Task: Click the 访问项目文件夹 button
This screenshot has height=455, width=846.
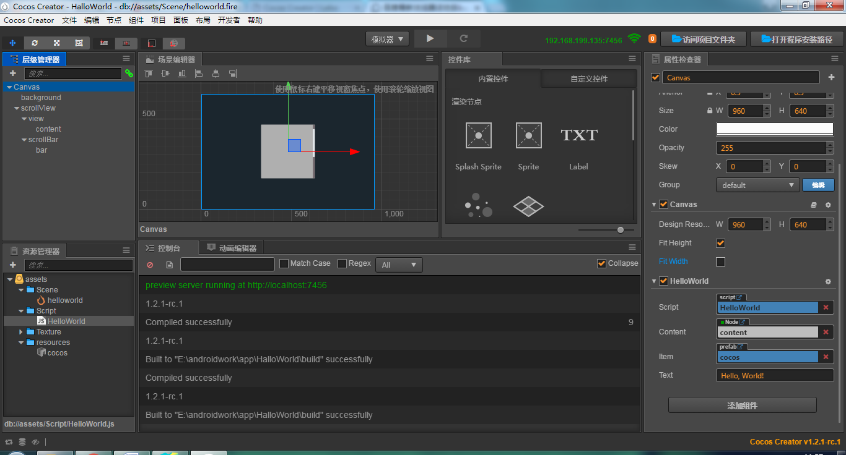Action: coord(704,39)
